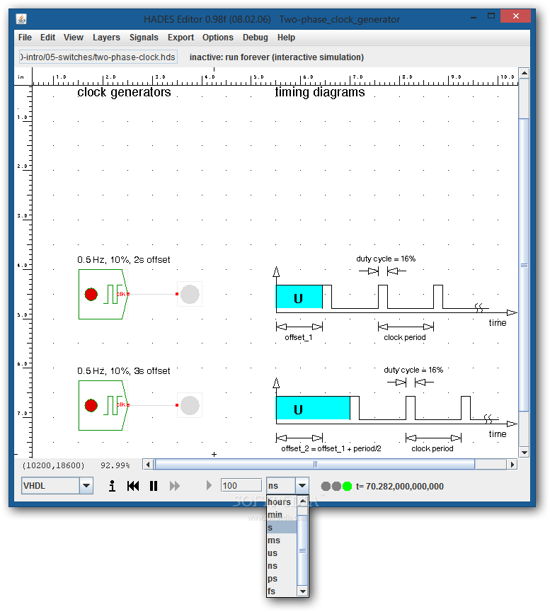
Task: Click the '0.5 Hz, 10%, 3s offset' label
Action: tap(124, 371)
